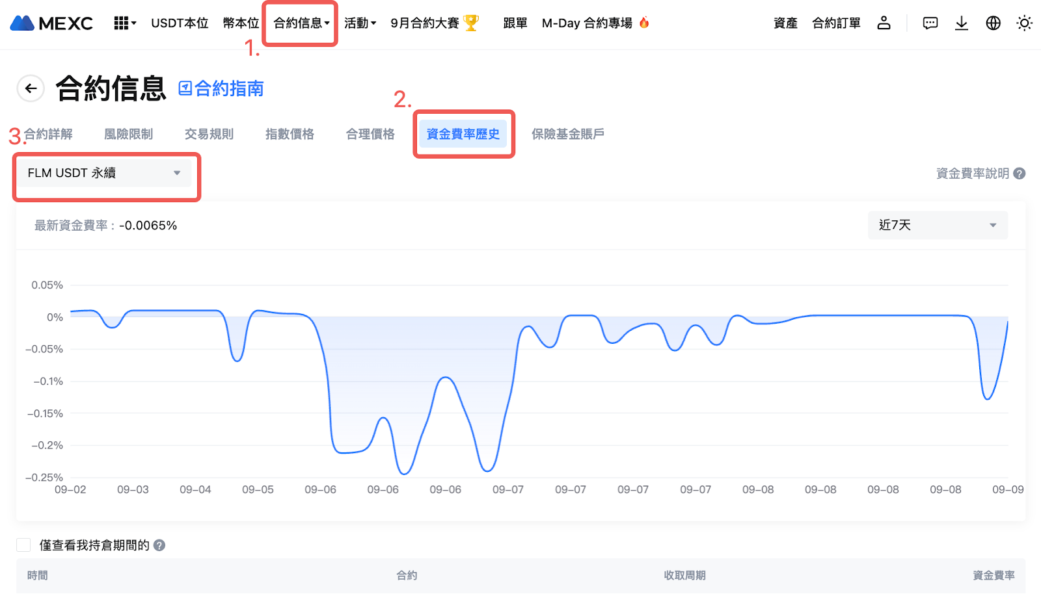This screenshot has width=1041, height=596.
Task: Expand the FLM USDT 永續 contract dropdown
Action: (x=104, y=173)
